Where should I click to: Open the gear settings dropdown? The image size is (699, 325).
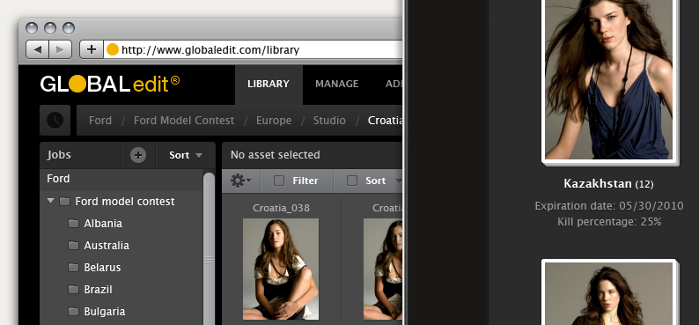[x=240, y=181]
